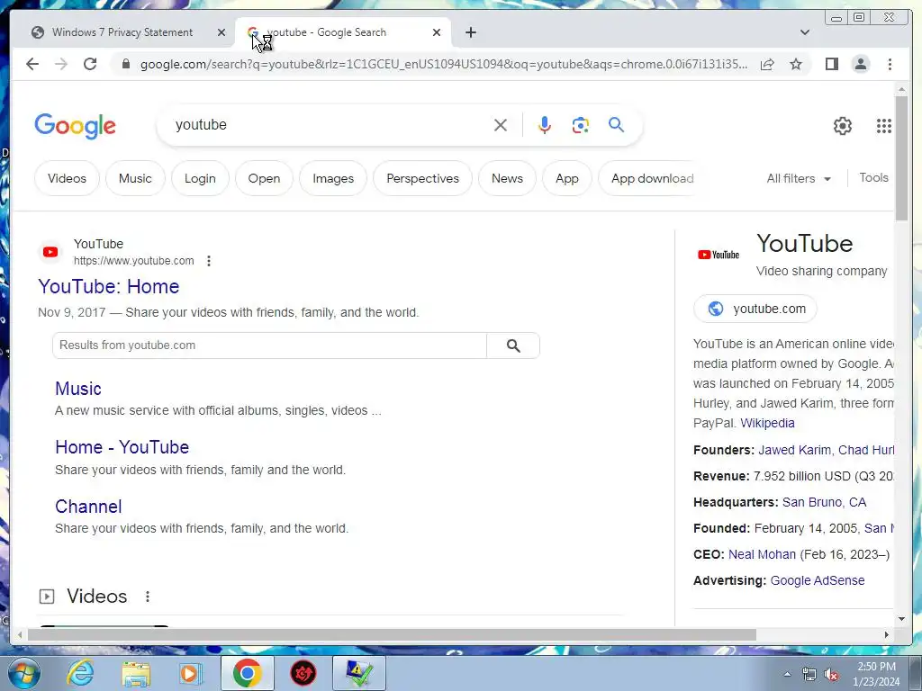The width and height of the screenshot is (922, 691).
Task: Switch to Windows 7 Privacy Statement tab
Action: [x=122, y=32]
